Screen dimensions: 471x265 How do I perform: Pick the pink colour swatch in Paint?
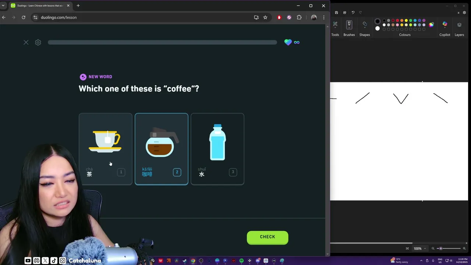[x=397, y=25]
